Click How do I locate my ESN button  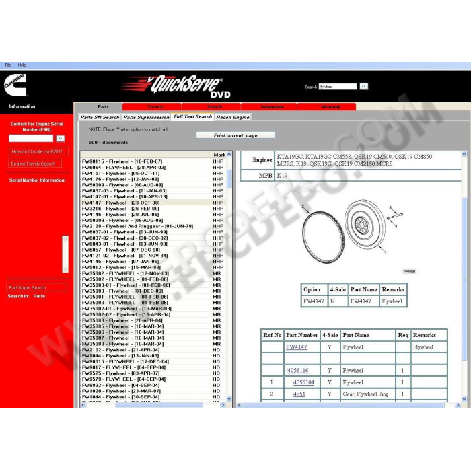coord(37,151)
